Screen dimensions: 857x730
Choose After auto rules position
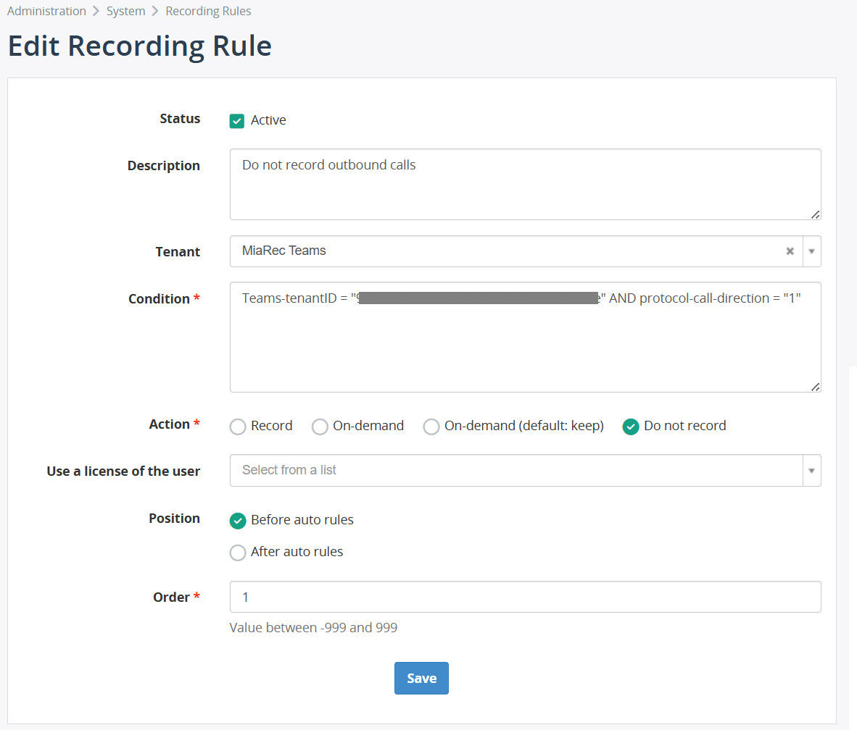click(x=238, y=553)
